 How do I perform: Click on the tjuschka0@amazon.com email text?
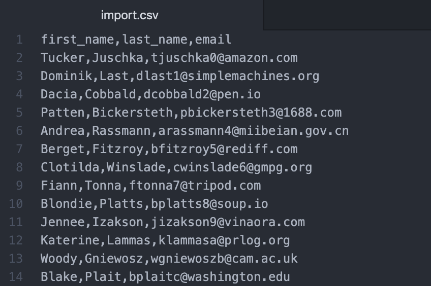(x=224, y=58)
